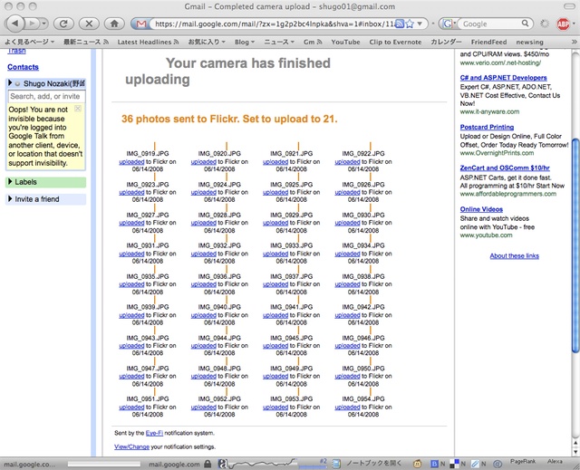Viewport: 580px width, 470px height.
Task: Click the browser Back button
Action: click(15, 23)
